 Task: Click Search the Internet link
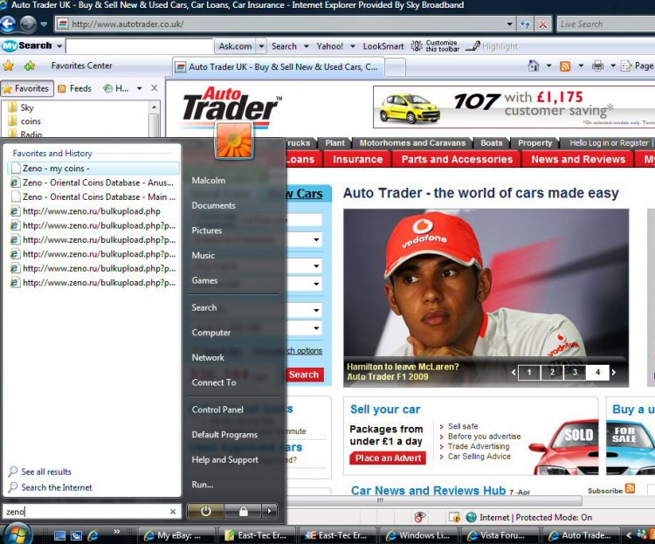pyautogui.click(x=57, y=487)
